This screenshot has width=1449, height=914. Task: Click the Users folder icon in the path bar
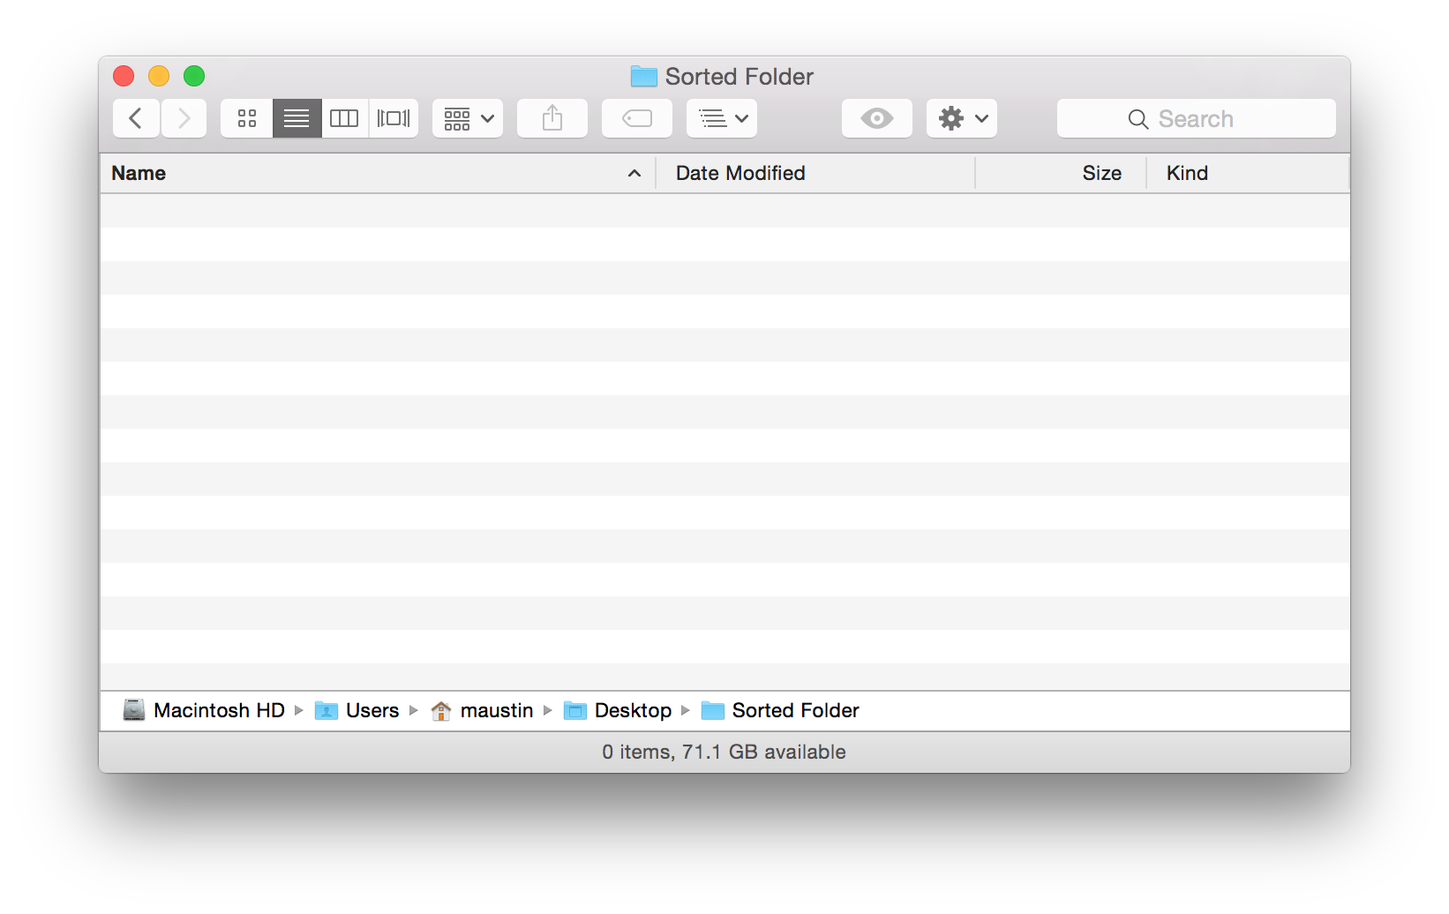(x=327, y=710)
